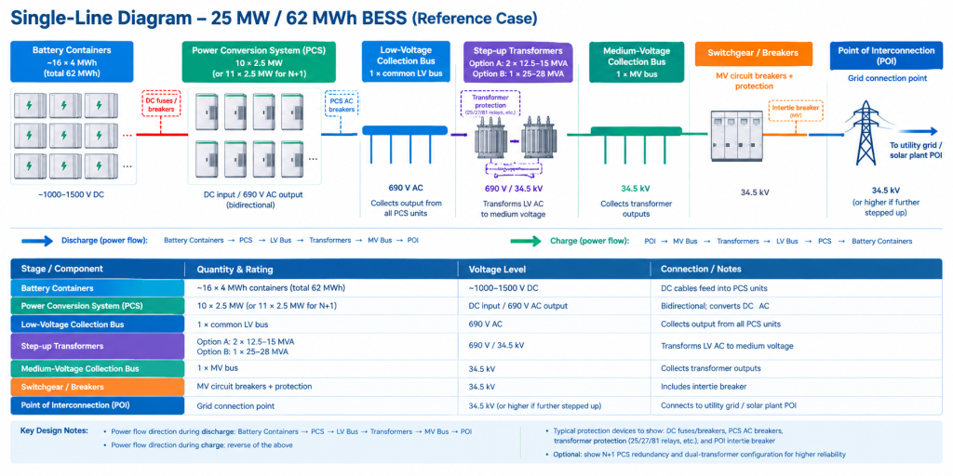Select the top-left PCS cabinet icon
This screenshot has height=476, width=953.
[207, 113]
